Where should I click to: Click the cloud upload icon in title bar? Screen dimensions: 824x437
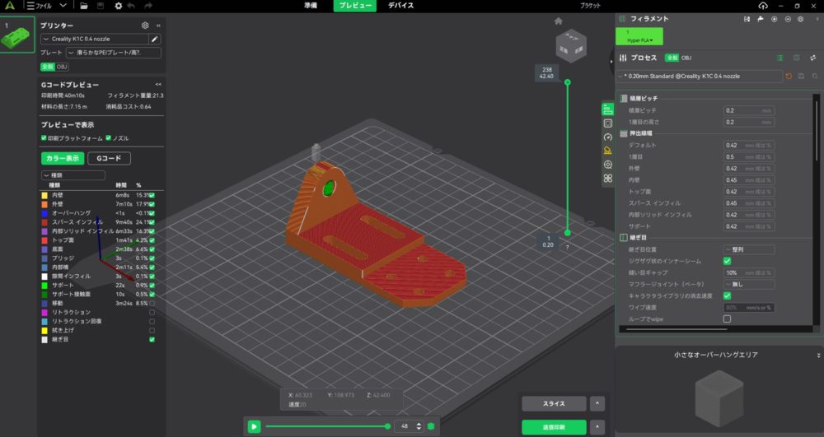point(763,6)
